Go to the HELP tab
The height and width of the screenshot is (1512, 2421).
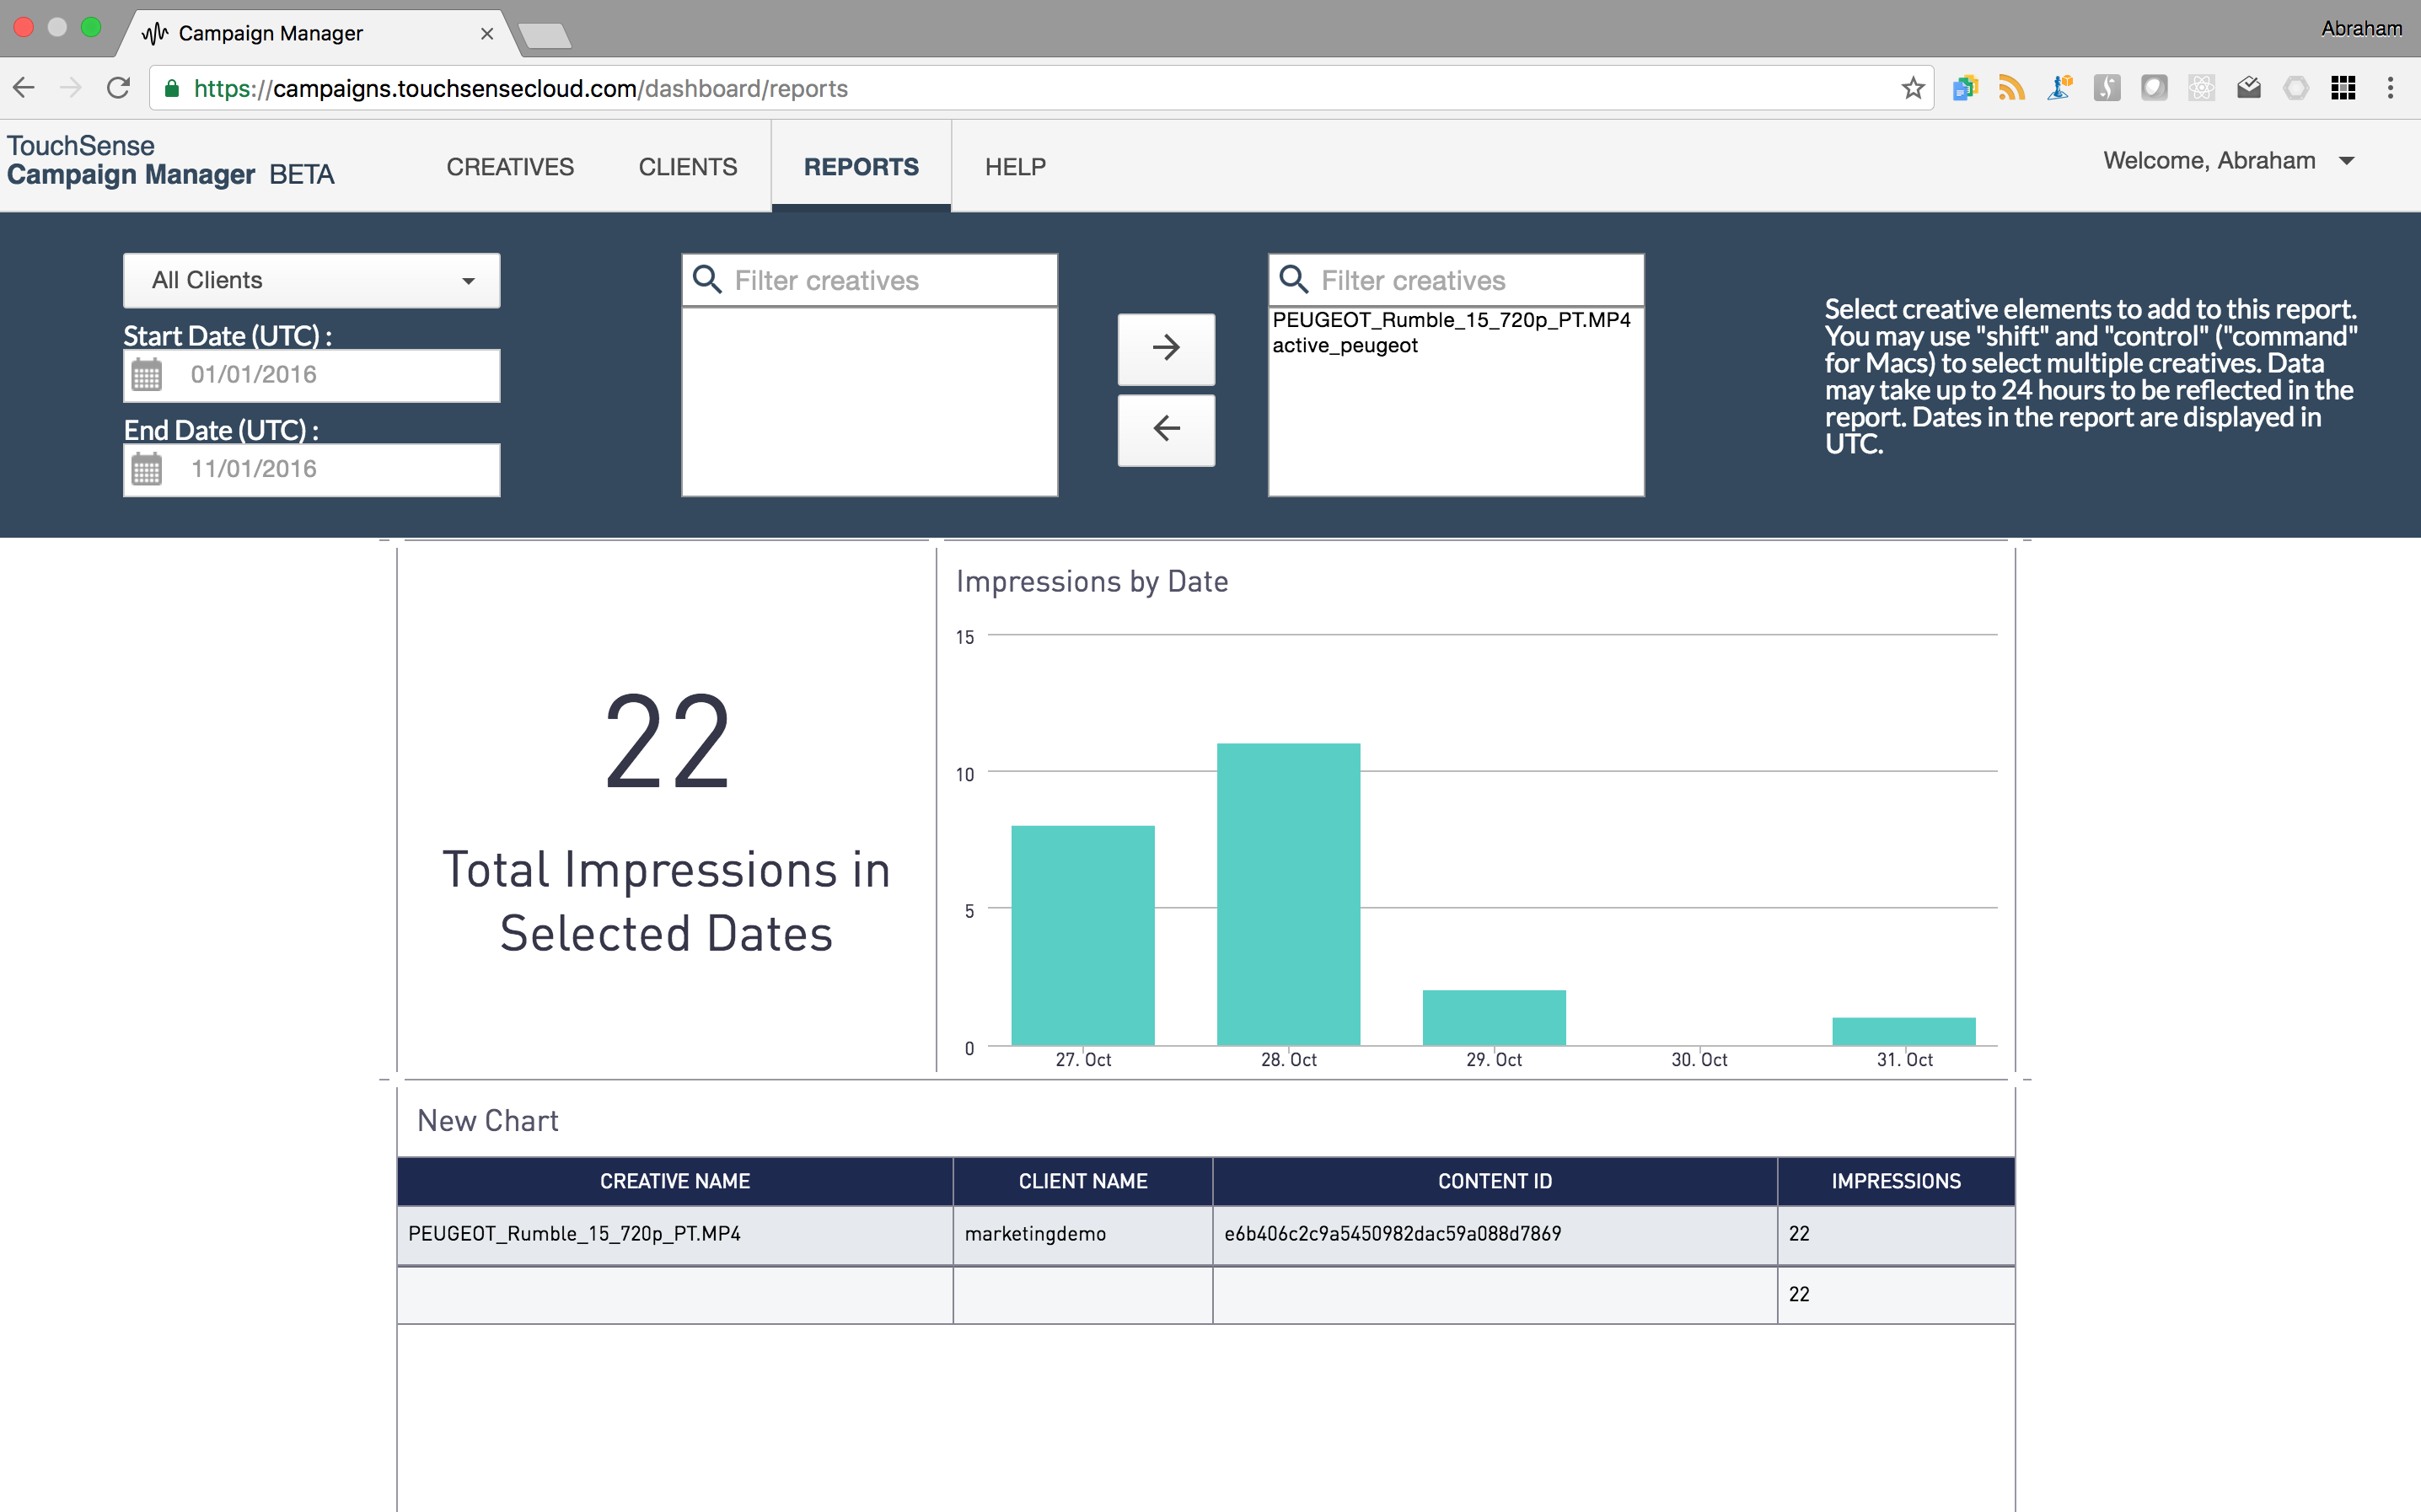point(1015,167)
